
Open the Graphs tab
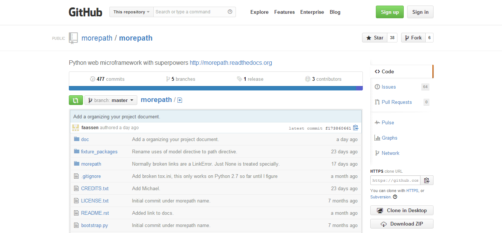402,138
